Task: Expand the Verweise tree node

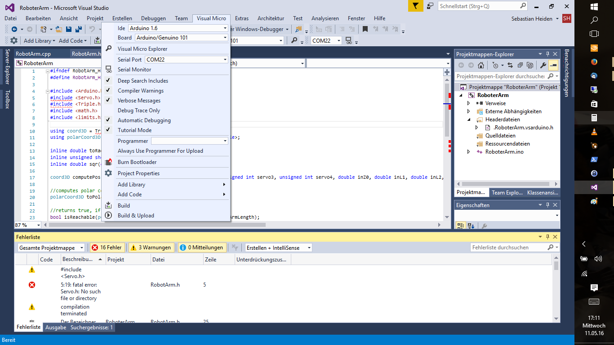Action: [x=469, y=103]
